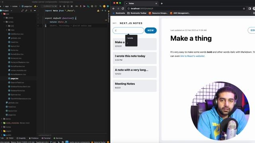The height and width of the screenshot is (143, 255).
Task: Click the stop square icon in IDE toolbar
Action: (x=72, y=6)
